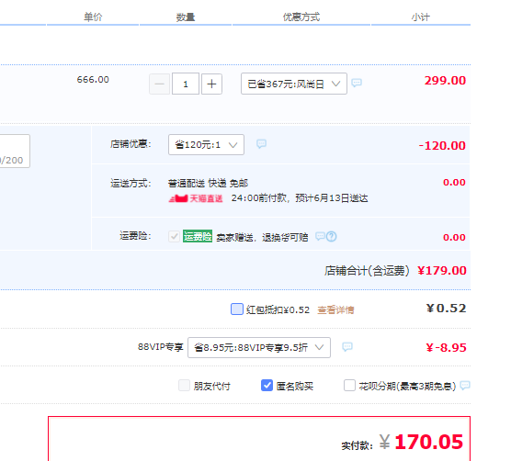Image resolution: width=511 pixels, height=461 pixels.
Task: Check the 朋友代付 checkbox
Action: point(184,386)
